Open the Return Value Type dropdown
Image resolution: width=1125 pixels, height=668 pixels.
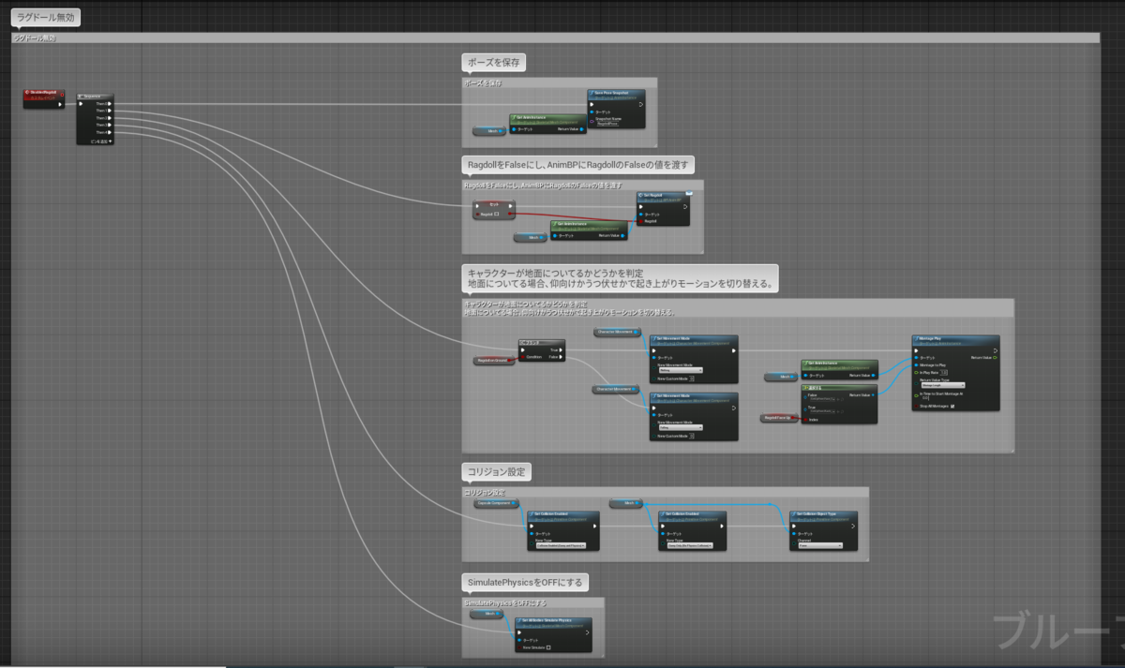coord(943,385)
